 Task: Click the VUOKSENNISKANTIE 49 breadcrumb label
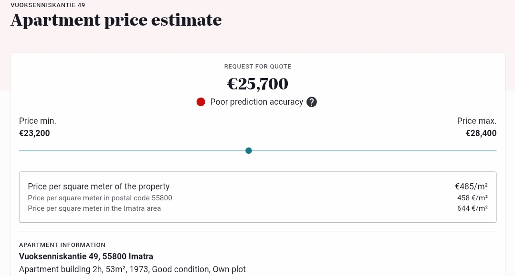pos(48,5)
